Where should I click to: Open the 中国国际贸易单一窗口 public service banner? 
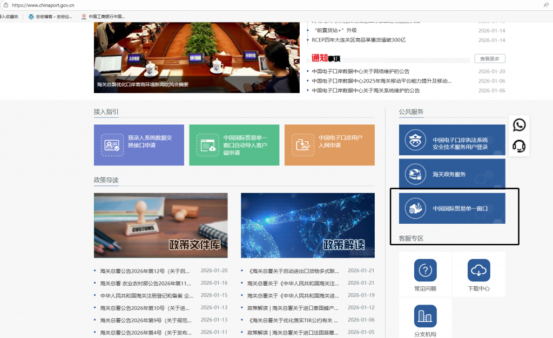[452, 208]
